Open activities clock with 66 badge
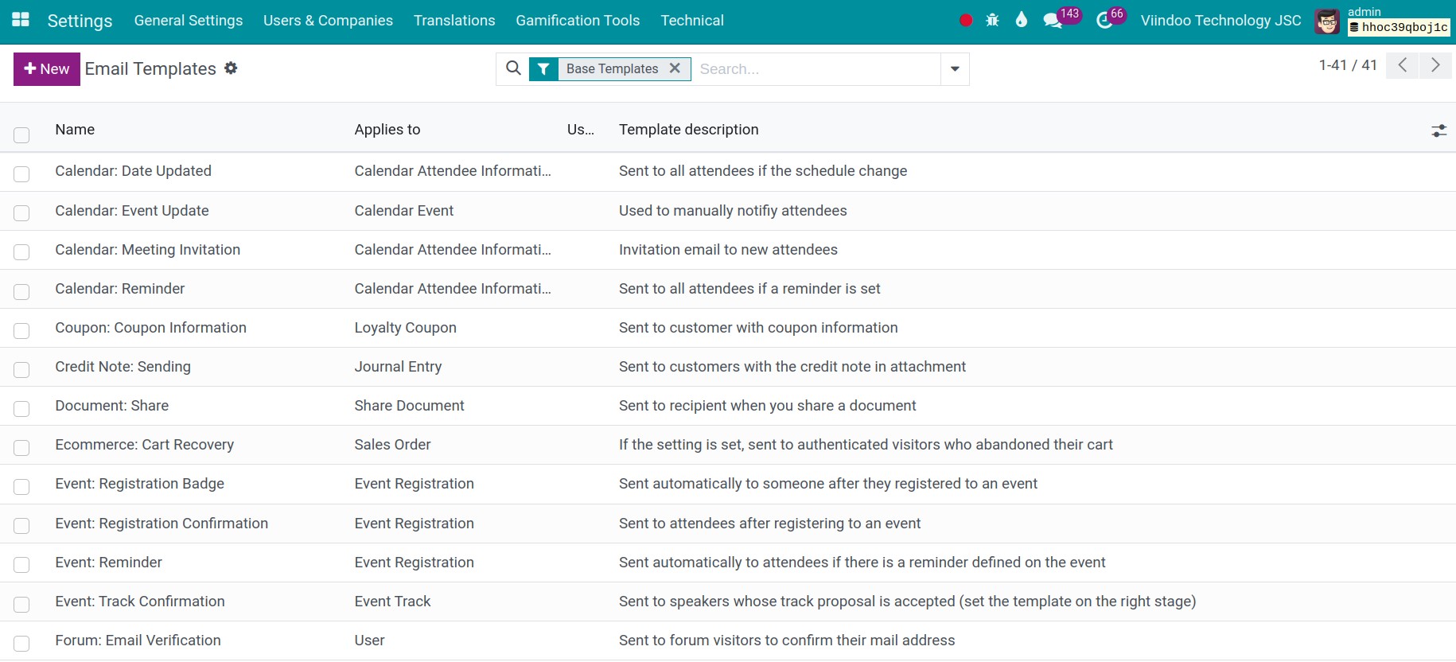This screenshot has width=1456, height=662. [1111, 18]
